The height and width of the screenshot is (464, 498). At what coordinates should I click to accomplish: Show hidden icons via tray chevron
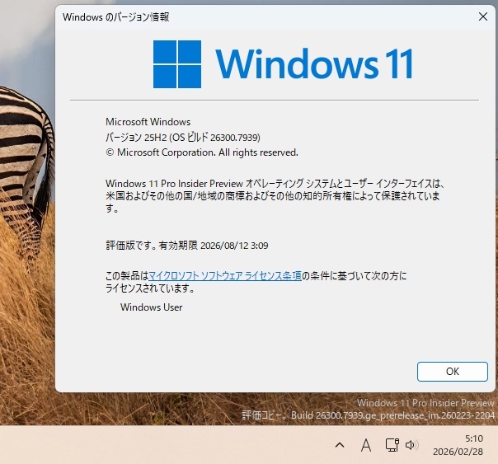(x=340, y=445)
